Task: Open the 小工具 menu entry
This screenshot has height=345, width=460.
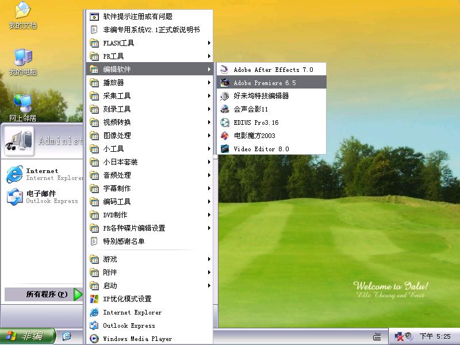Action: [x=149, y=149]
